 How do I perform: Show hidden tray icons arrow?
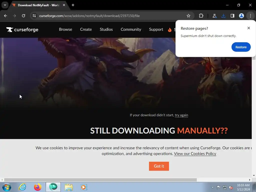(212, 187)
